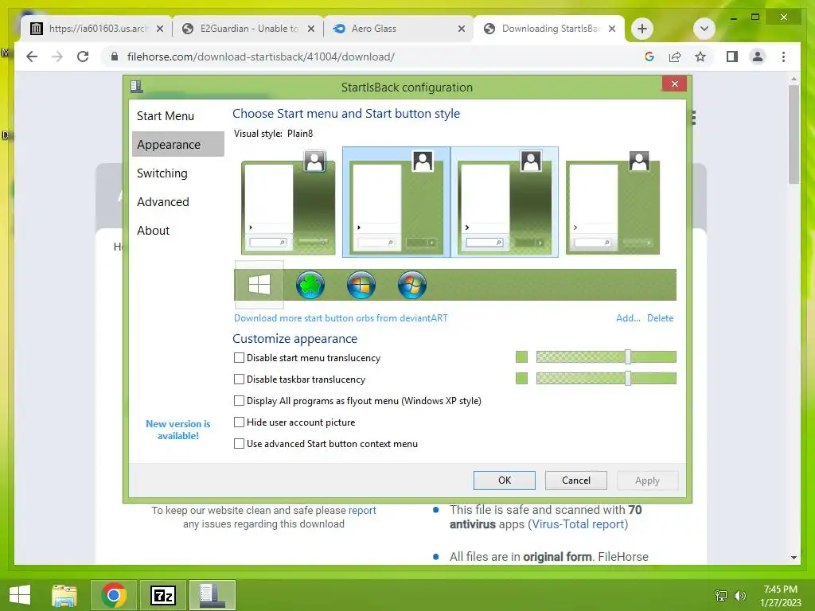Select the second highlighted style thumbnail
The image size is (815, 611).
396,202
